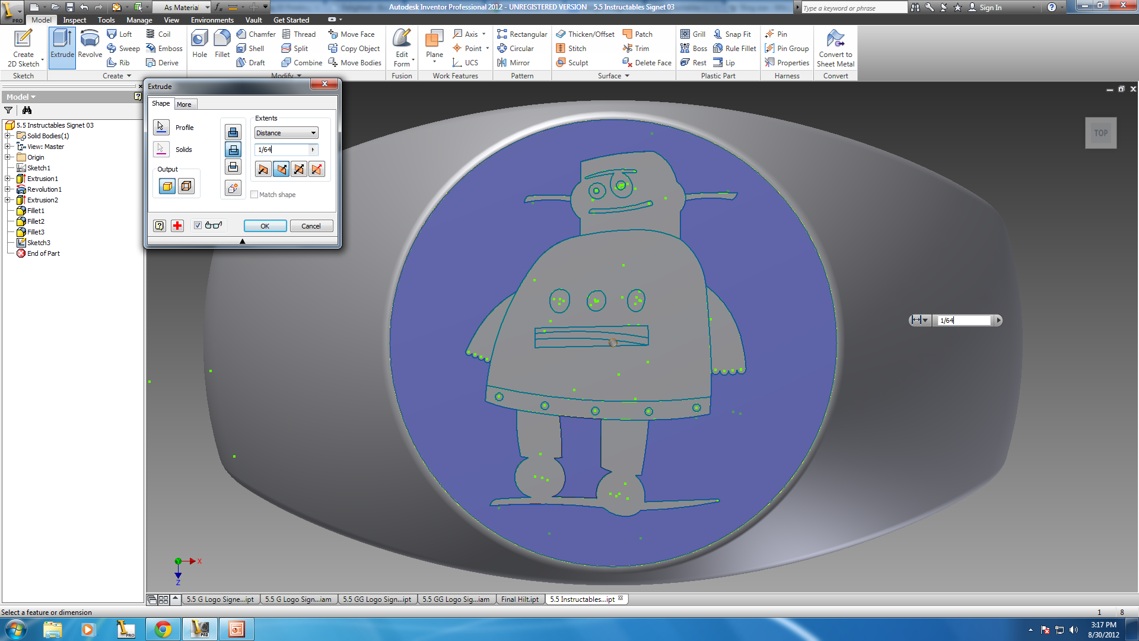This screenshot has height=641, width=1139.
Task: Choose the Shell tool
Action: tap(250, 49)
